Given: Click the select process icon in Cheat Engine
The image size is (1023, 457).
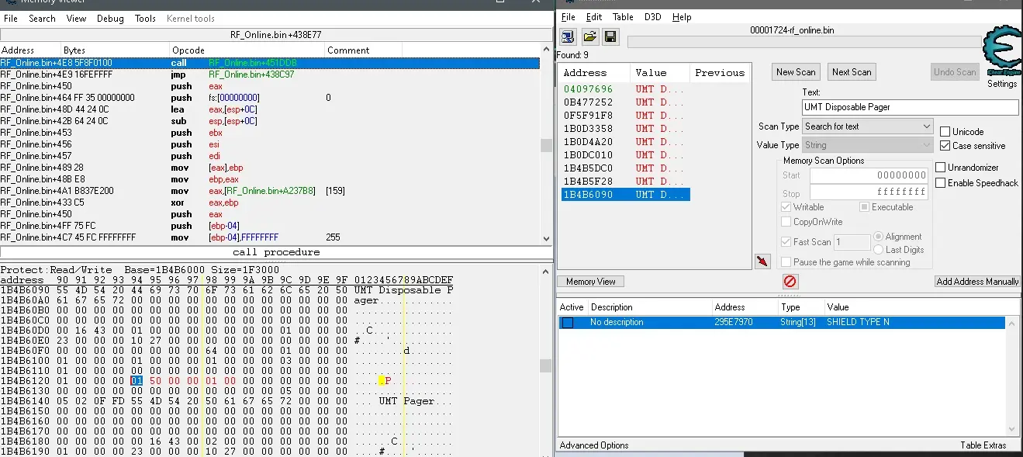Looking at the screenshot, I should [x=568, y=36].
